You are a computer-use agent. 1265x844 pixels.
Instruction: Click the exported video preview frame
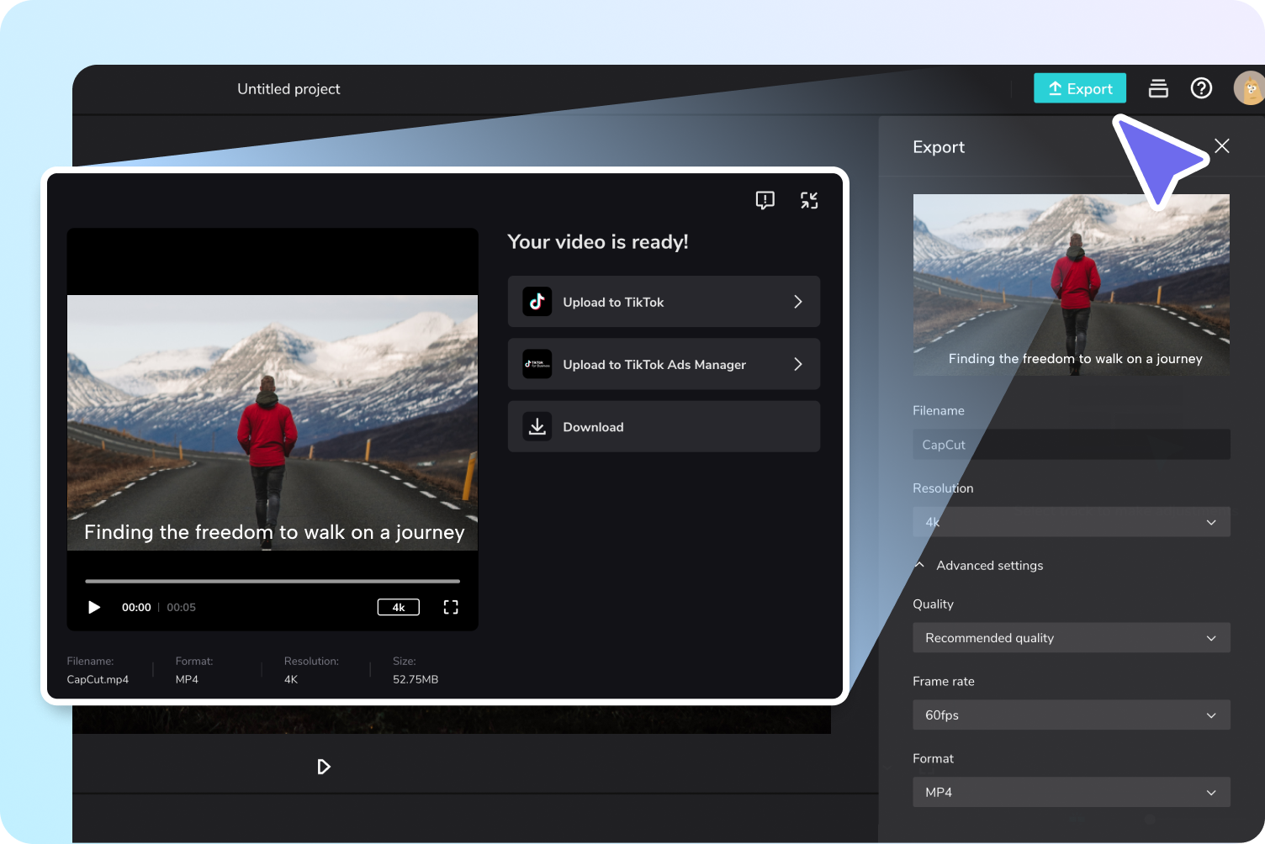[x=273, y=423]
